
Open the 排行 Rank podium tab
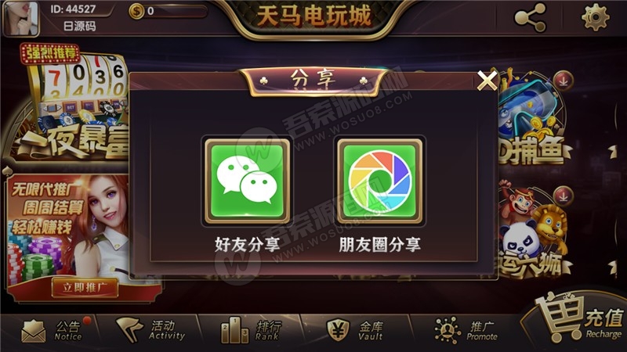click(250, 330)
